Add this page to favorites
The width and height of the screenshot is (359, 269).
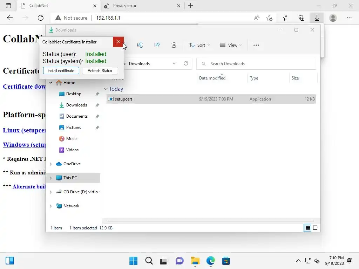[x=270, y=18]
